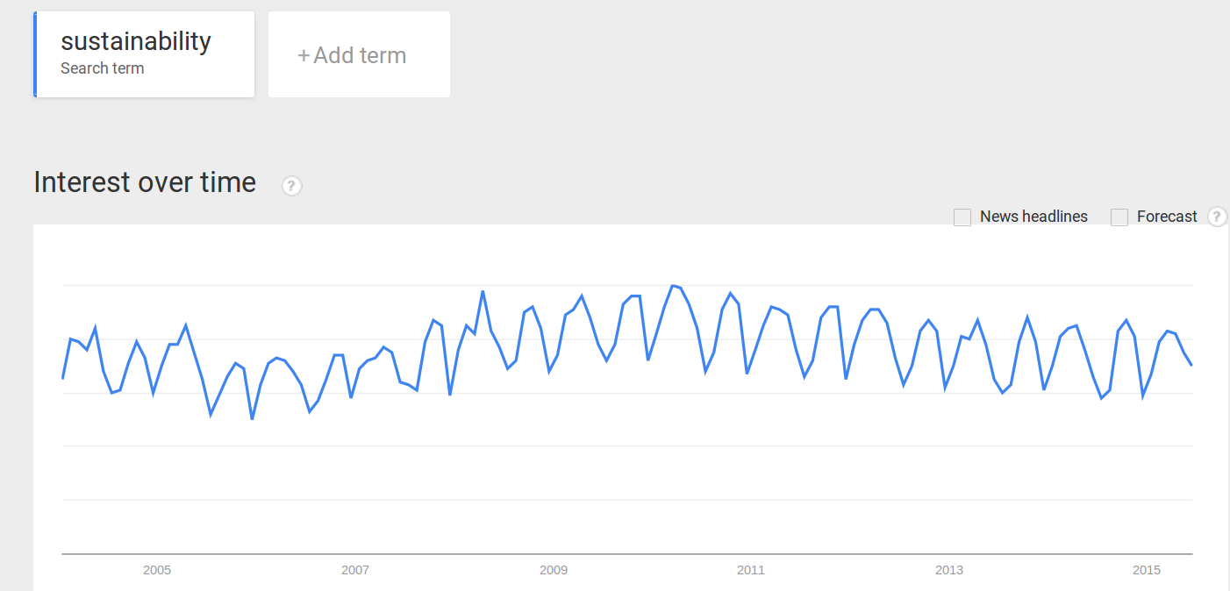Click the 2009 label on the time axis
Image resolution: width=1230 pixels, height=591 pixels.
(554, 570)
